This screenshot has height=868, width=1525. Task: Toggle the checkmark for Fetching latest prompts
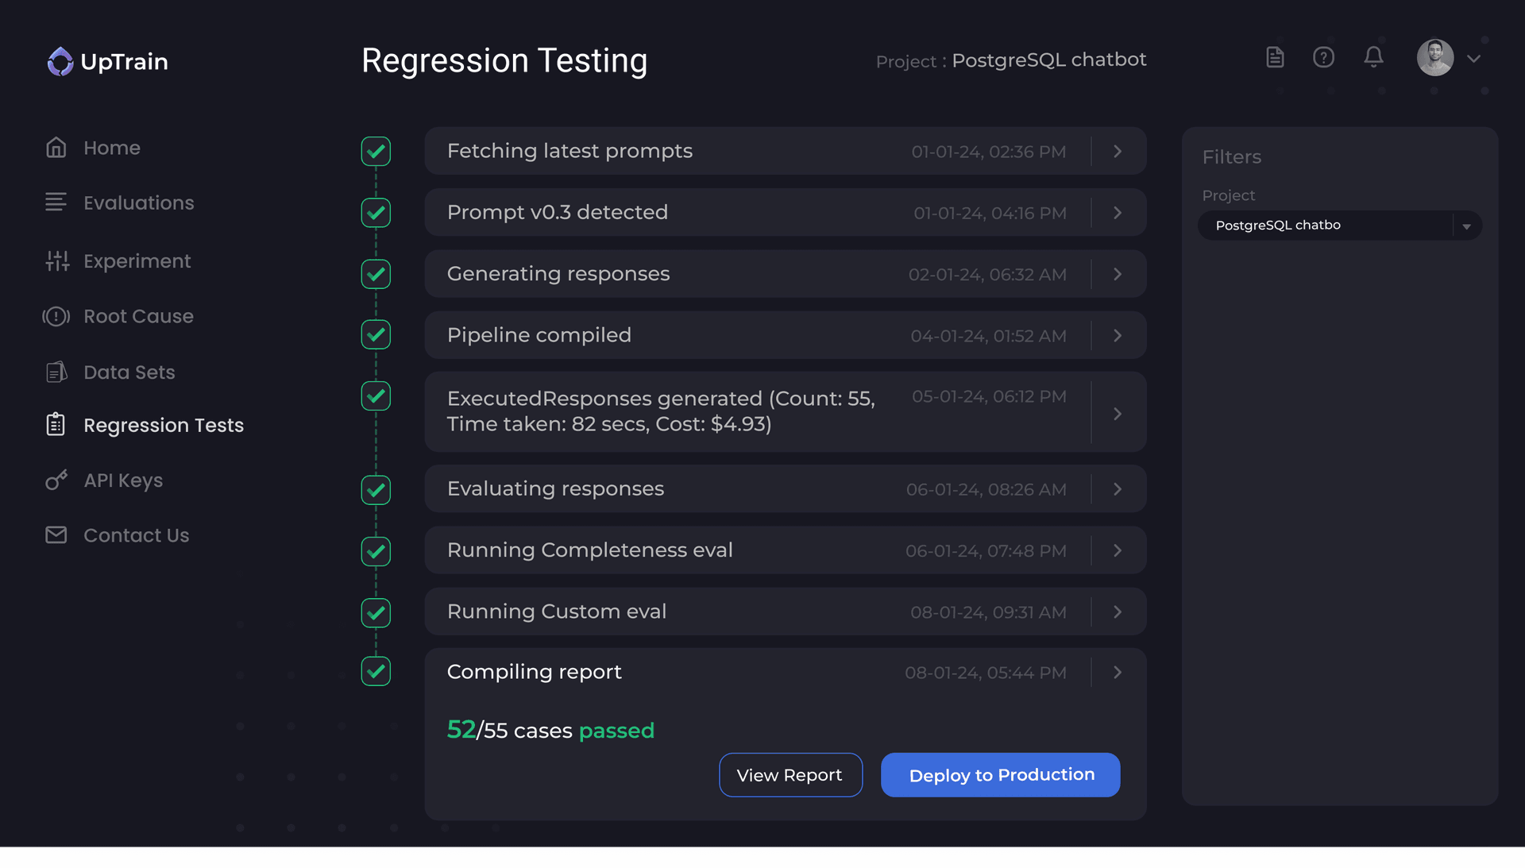(375, 151)
